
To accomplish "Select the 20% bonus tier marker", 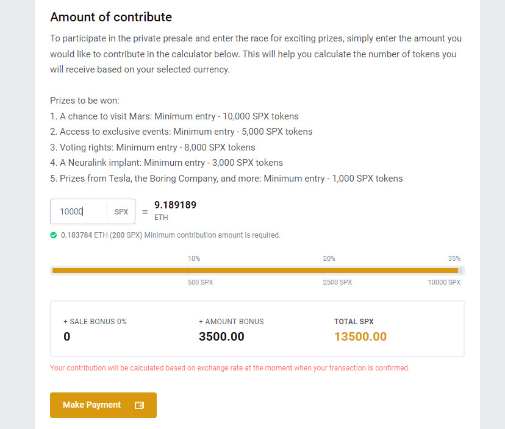I will tap(329, 258).
